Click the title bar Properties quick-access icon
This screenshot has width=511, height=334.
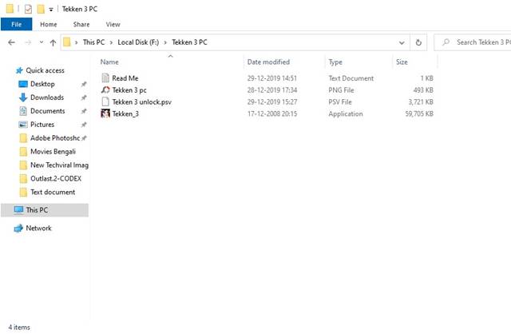pyautogui.click(x=28, y=9)
